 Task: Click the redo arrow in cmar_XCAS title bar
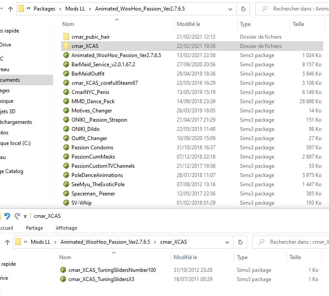coord(18,216)
